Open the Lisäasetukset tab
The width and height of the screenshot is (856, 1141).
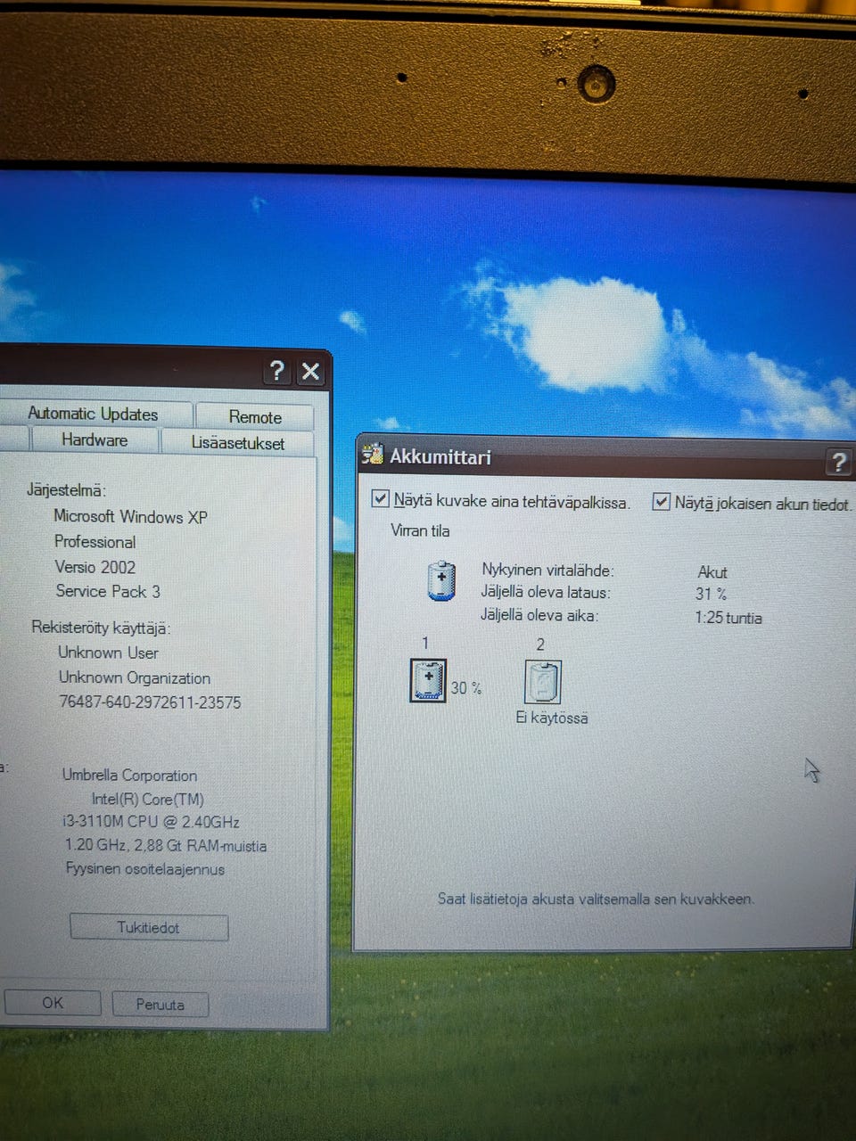click(238, 443)
